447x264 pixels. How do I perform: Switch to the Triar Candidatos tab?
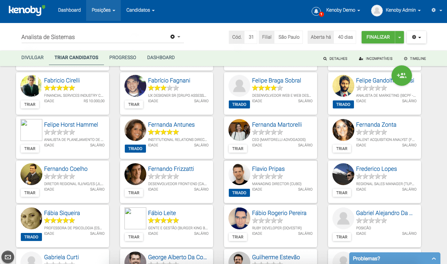(76, 58)
